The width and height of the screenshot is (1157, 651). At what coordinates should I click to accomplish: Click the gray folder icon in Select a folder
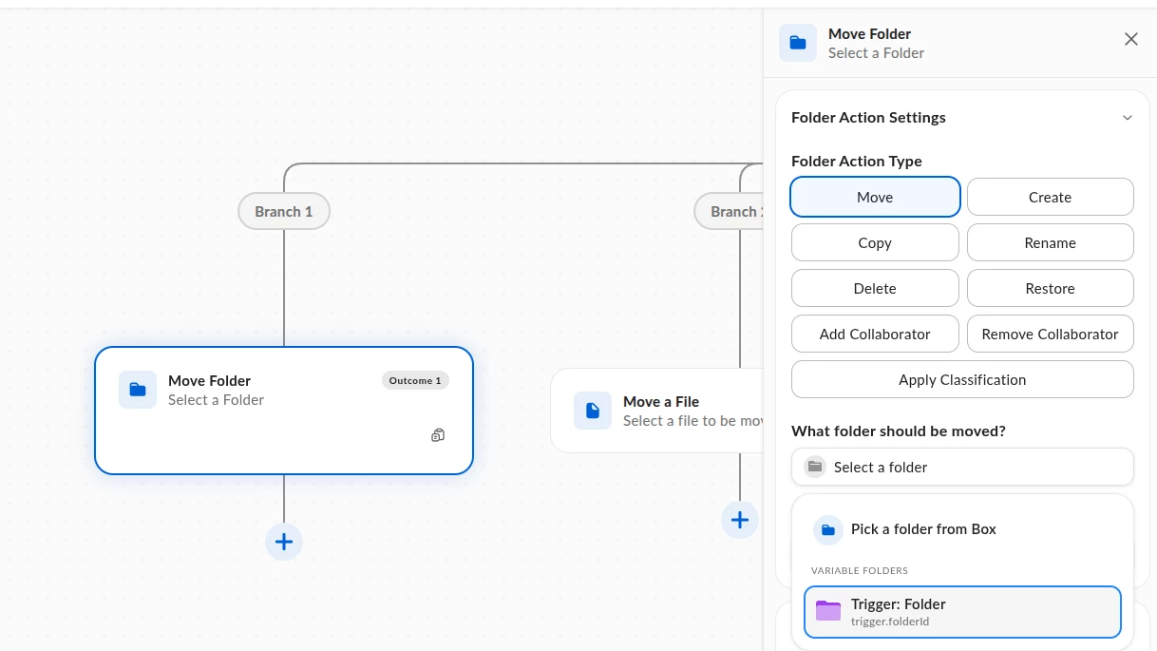[815, 467]
